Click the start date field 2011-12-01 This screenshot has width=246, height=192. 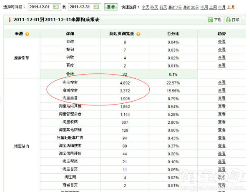44,7
